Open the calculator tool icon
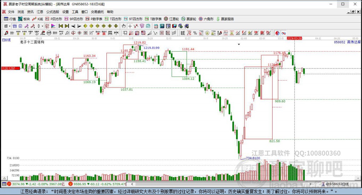The image size is (362, 195). pyautogui.click(x=162, y=26)
